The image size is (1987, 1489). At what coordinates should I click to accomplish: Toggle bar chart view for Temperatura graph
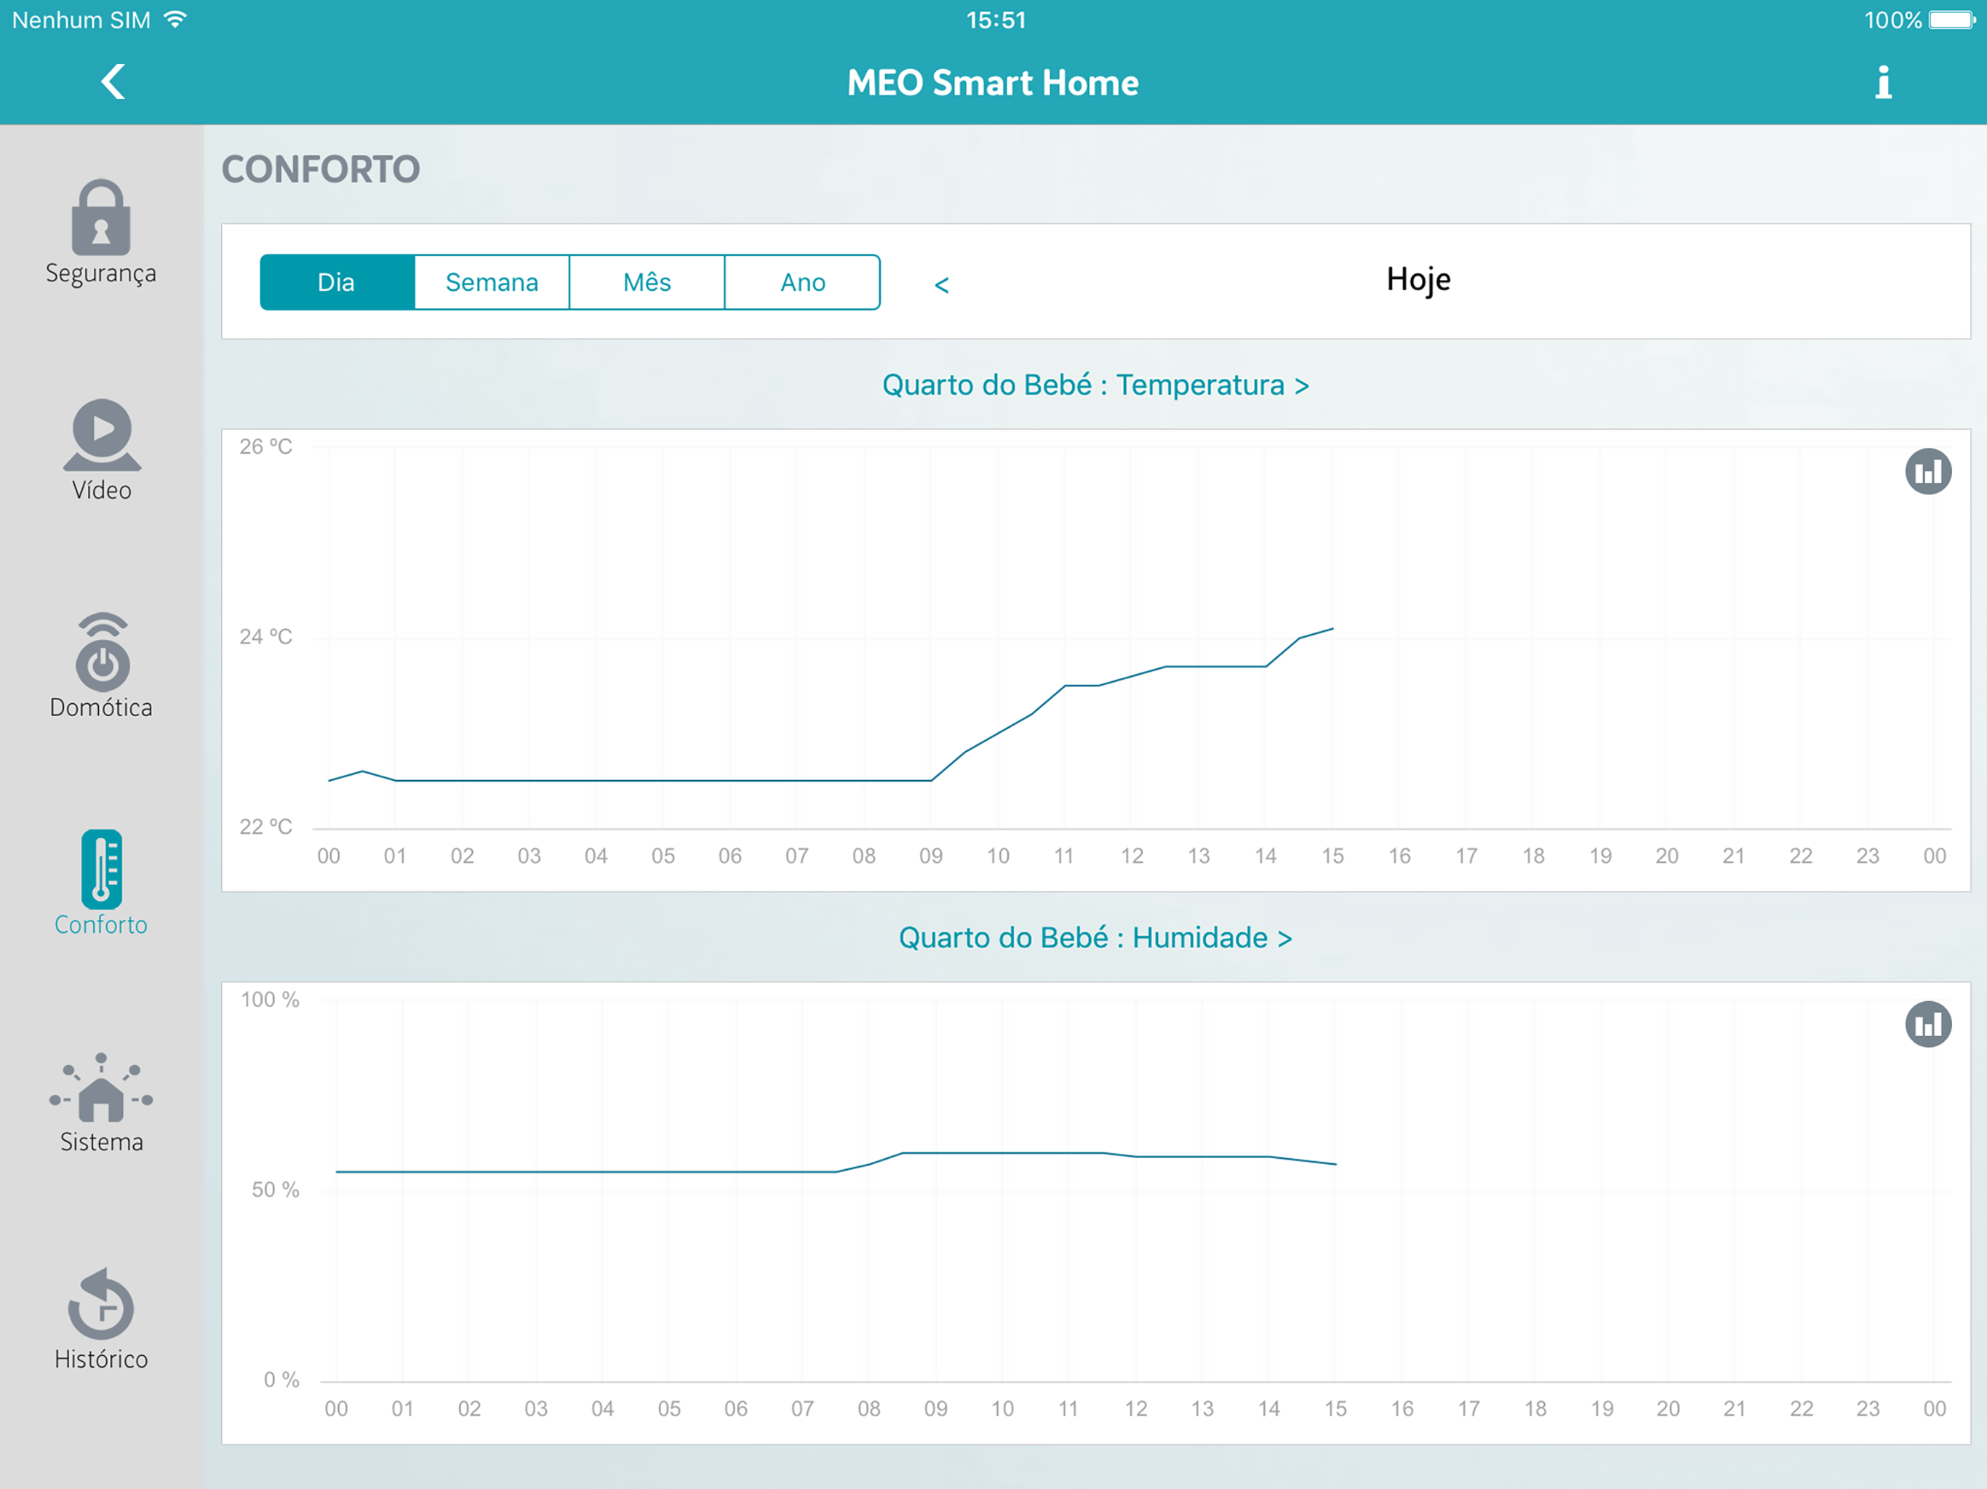(1927, 471)
